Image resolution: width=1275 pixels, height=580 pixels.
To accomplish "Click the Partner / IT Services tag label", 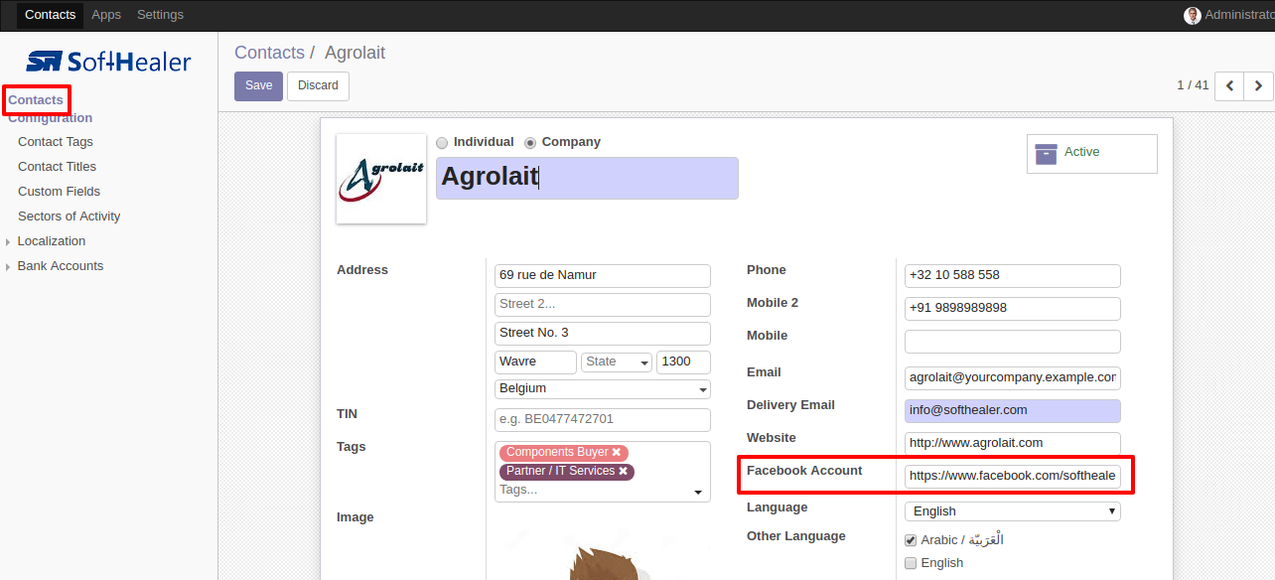I will (x=560, y=472).
